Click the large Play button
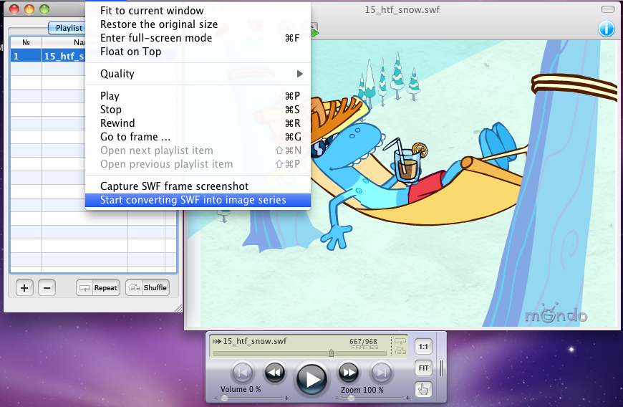 (x=312, y=379)
